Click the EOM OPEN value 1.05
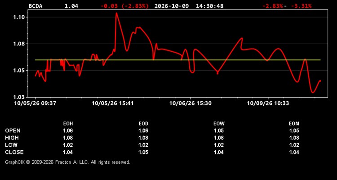The height and width of the screenshot is (180, 337). 294,130
